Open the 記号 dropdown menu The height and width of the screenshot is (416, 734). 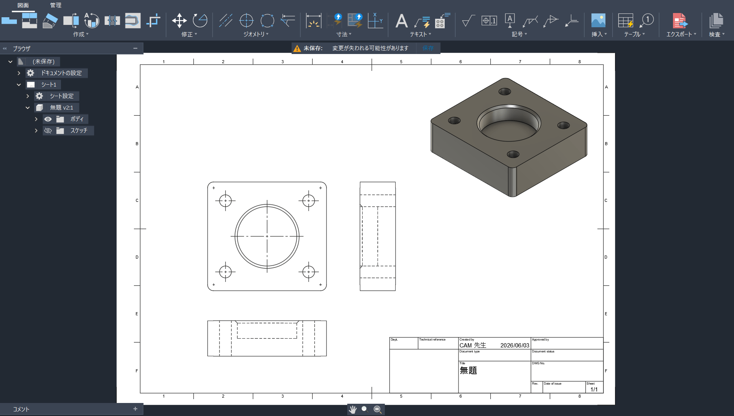[520, 34]
